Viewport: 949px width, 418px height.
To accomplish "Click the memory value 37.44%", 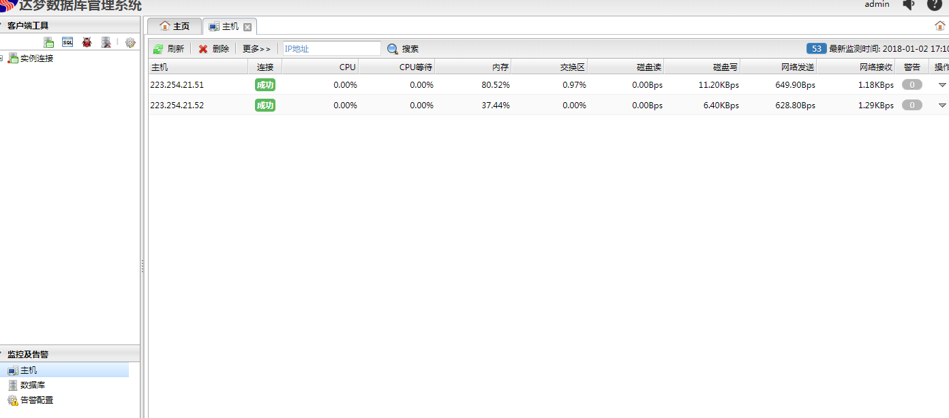I will [496, 106].
